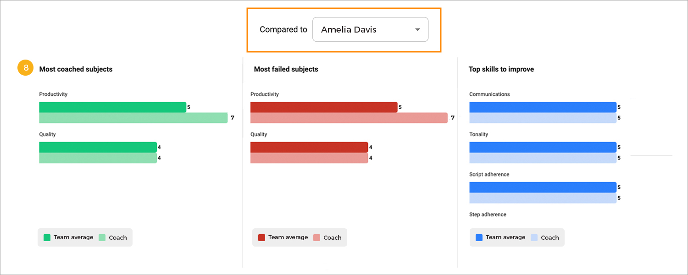The image size is (688, 275).
Task: Click the Most coached subjects heading
Action: (x=76, y=69)
